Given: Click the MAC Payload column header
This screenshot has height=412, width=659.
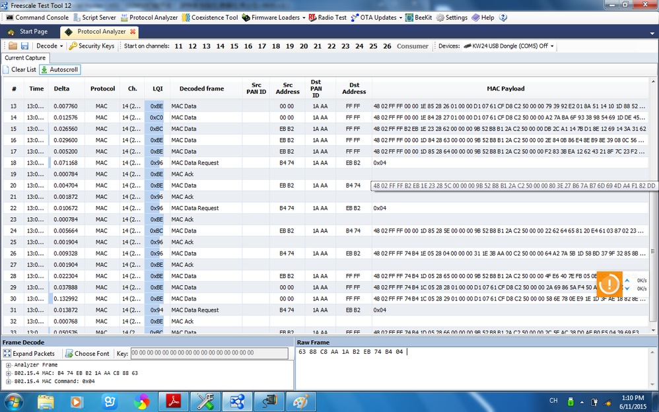Looking at the screenshot, I should click(506, 88).
